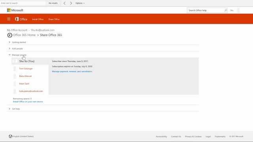Click Tom Getzinger's avatar icon
This screenshot has height=142, width=253.
(15, 69)
